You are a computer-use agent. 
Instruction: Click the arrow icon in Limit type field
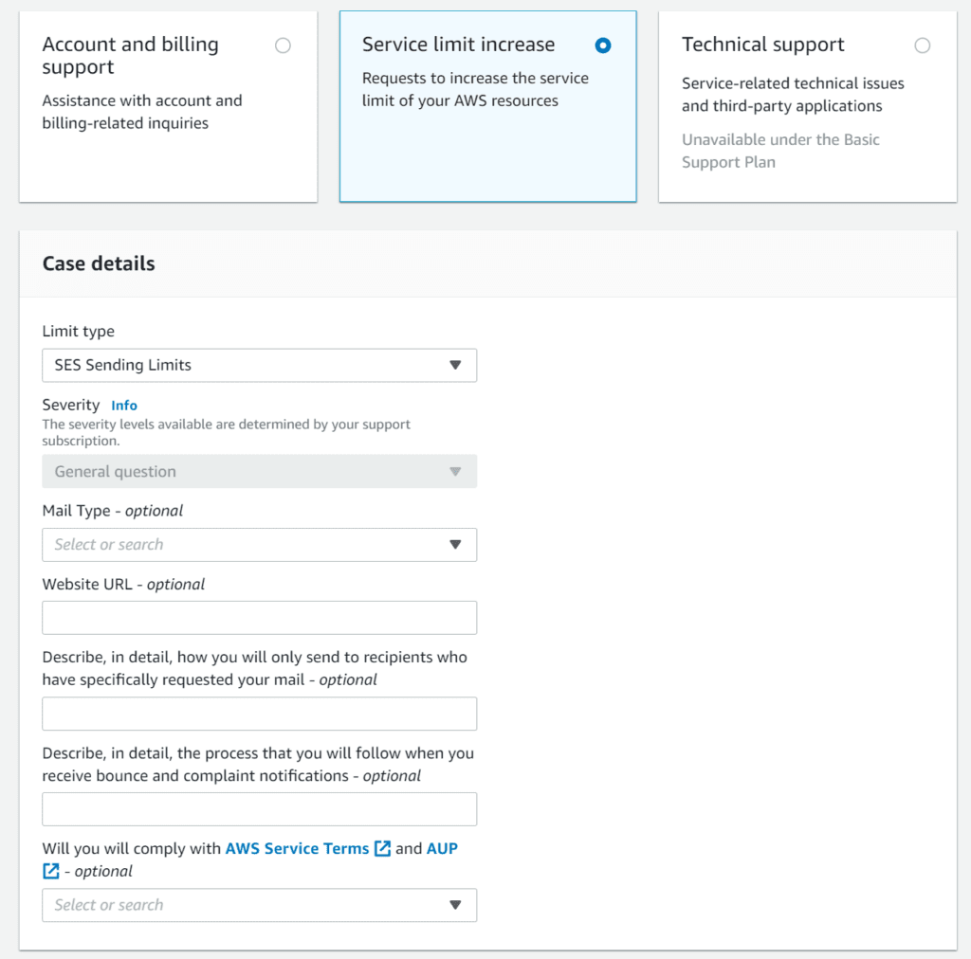point(455,365)
